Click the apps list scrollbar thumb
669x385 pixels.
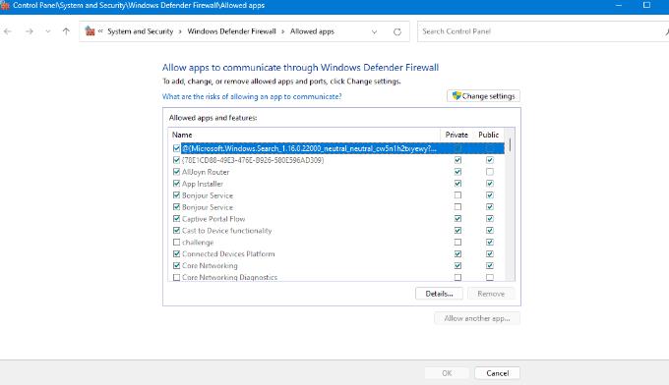pos(510,145)
